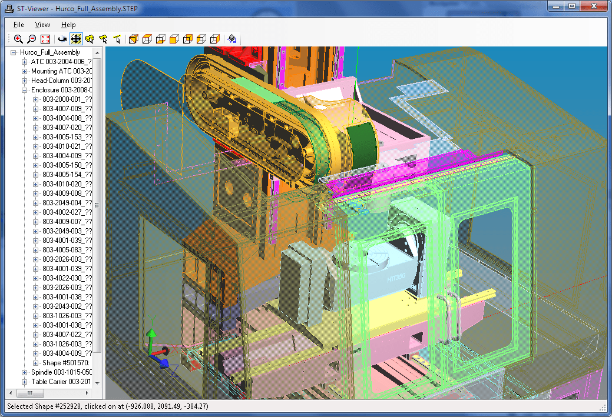This screenshot has height=417, width=612.
Task: Select the 803-4010-020 tree item
Action: [x=67, y=184]
